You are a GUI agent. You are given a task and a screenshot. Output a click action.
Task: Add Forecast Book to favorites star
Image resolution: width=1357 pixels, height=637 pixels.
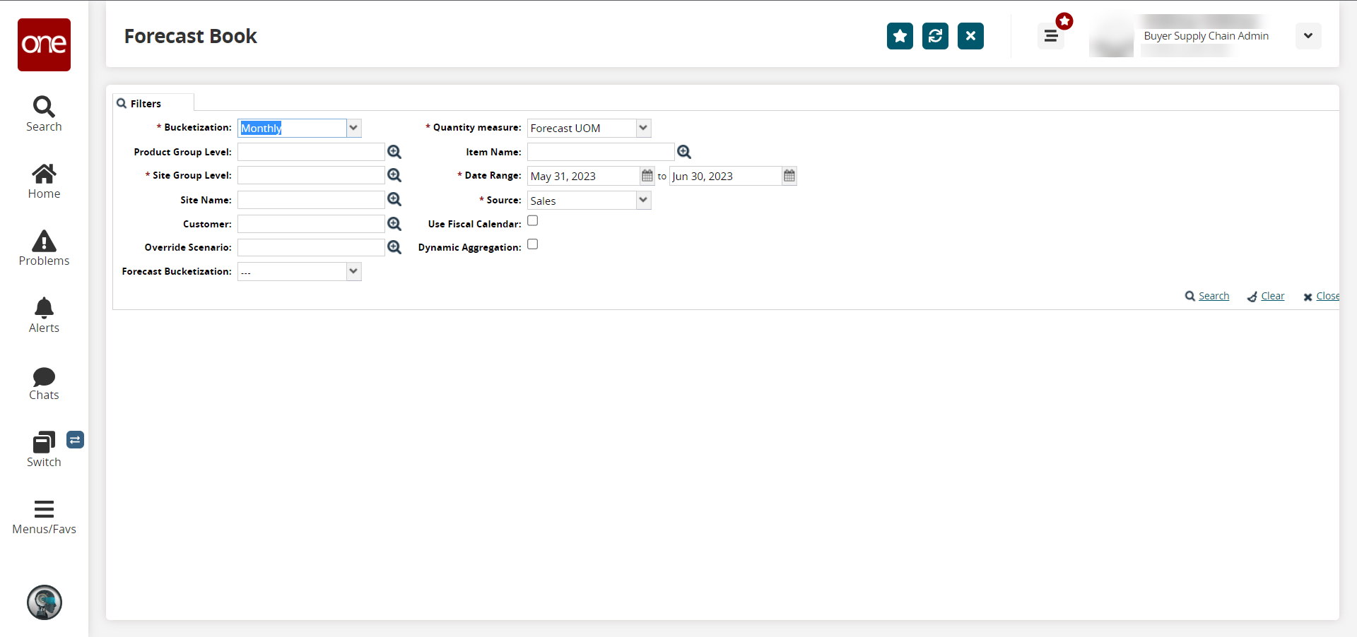point(900,36)
